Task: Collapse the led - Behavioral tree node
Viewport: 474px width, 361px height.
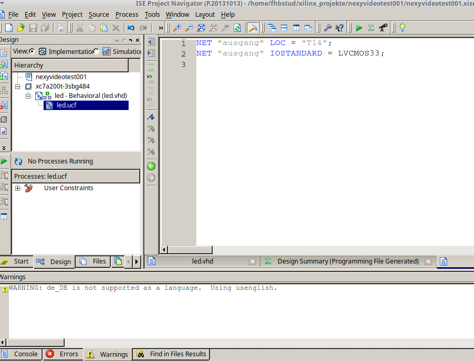Action: tap(28, 96)
